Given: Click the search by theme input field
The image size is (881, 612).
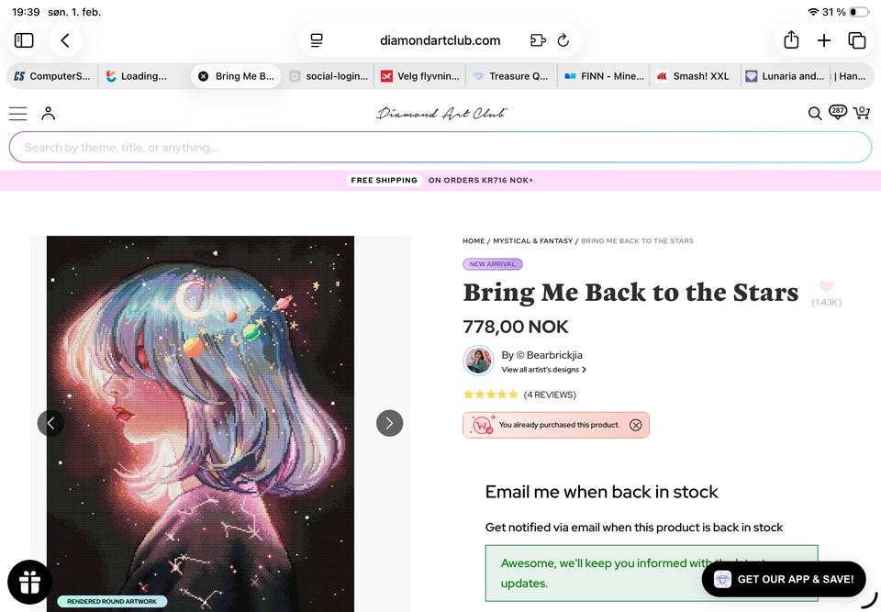Looking at the screenshot, I should (440, 148).
